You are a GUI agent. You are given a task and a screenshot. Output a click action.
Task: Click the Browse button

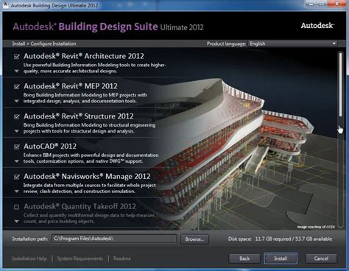tap(194, 239)
